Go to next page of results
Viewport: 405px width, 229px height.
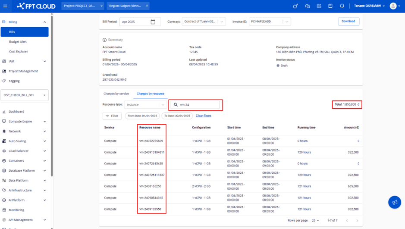coord(357,220)
